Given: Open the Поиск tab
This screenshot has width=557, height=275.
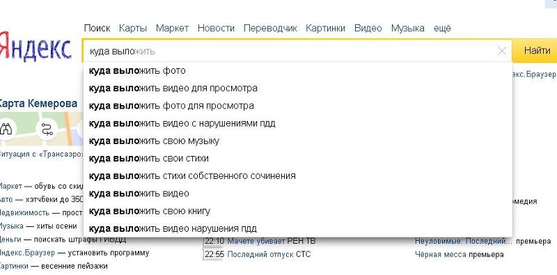Looking at the screenshot, I should point(97,28).
